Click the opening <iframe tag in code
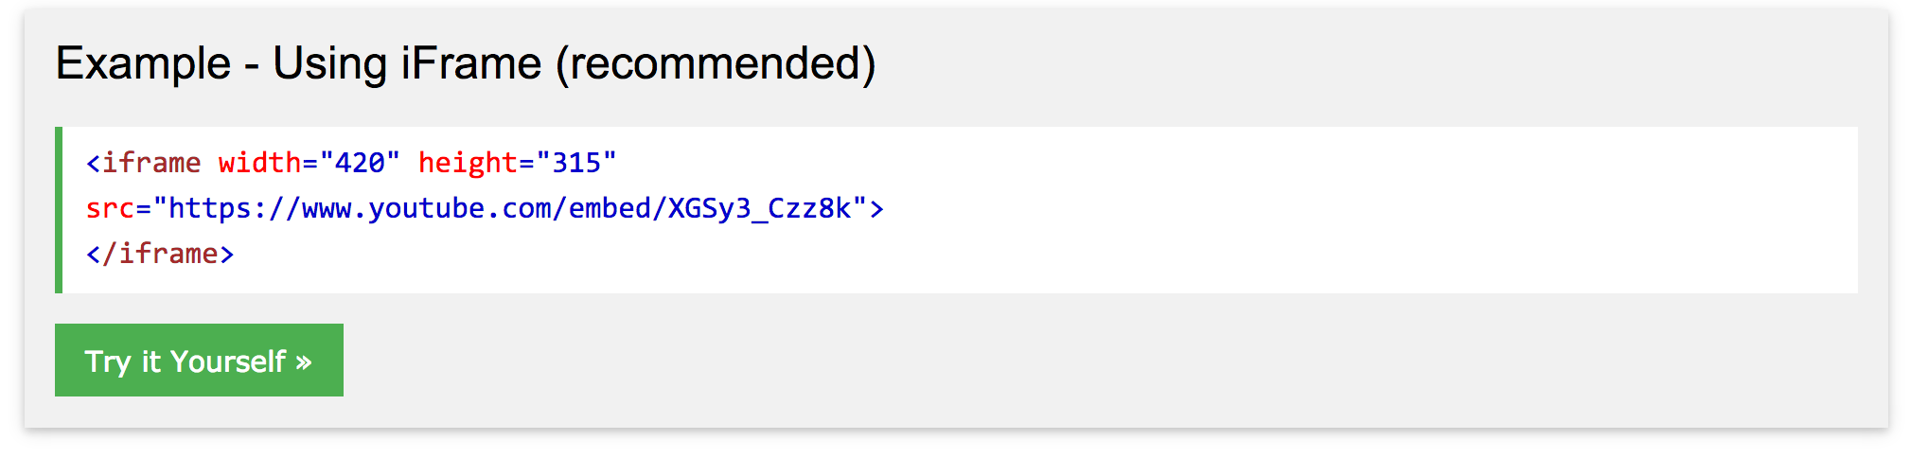 pyautogui.click(x=143, y=163)
